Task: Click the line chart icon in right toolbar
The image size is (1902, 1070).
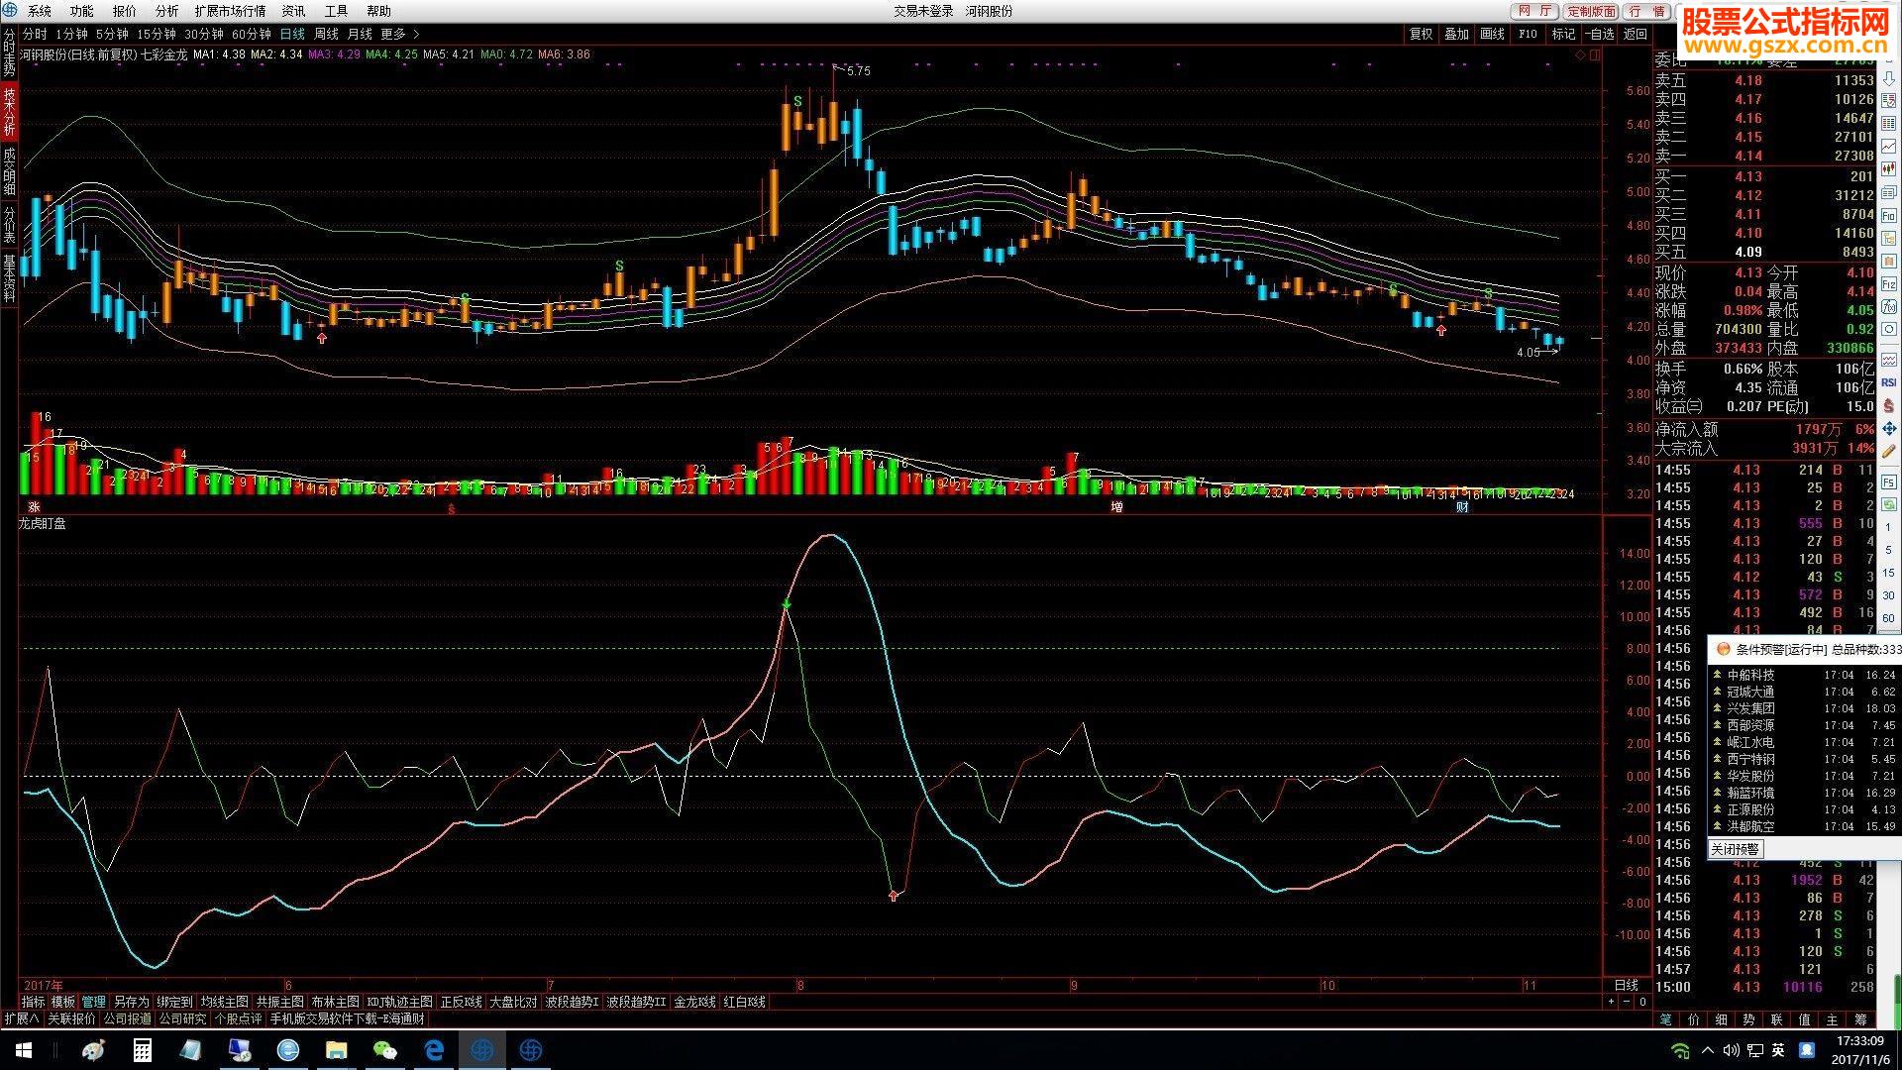Action: point(1888,147)
